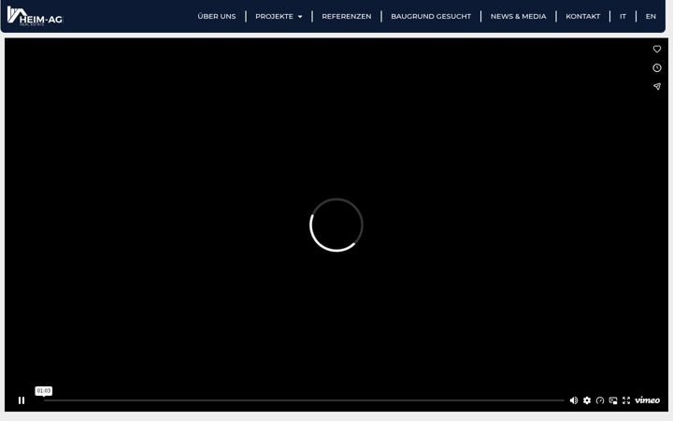673x421 pixels.
Task: Switch site language to EN
Action: [651, 16]
